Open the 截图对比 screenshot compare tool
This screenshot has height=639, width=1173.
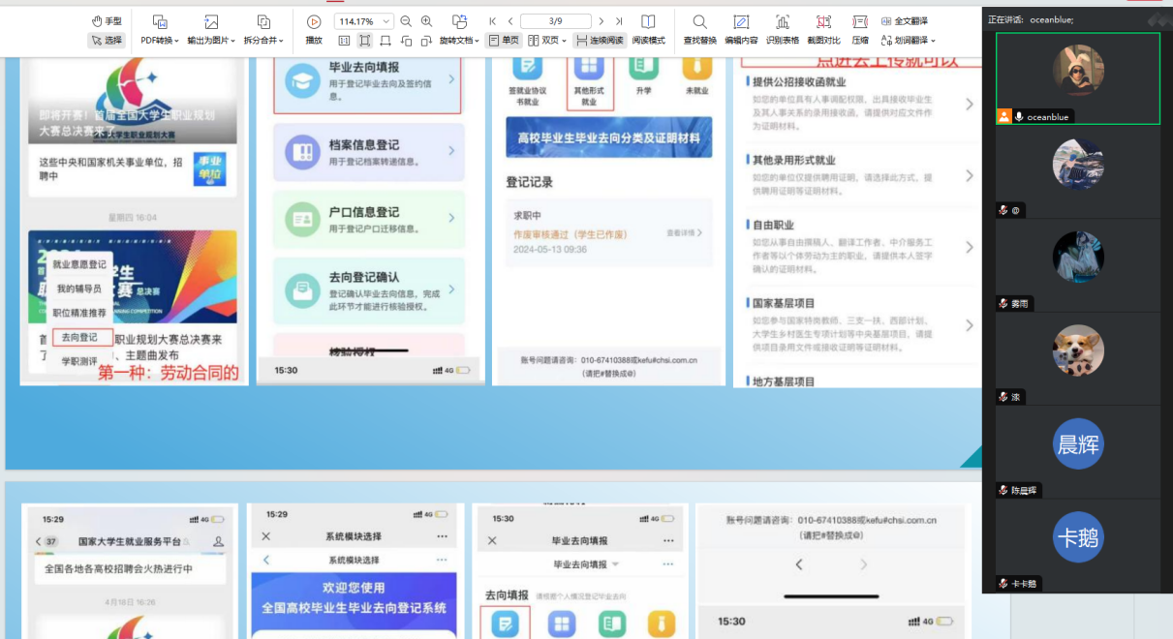pyautogui.click(x=823, y=22)
